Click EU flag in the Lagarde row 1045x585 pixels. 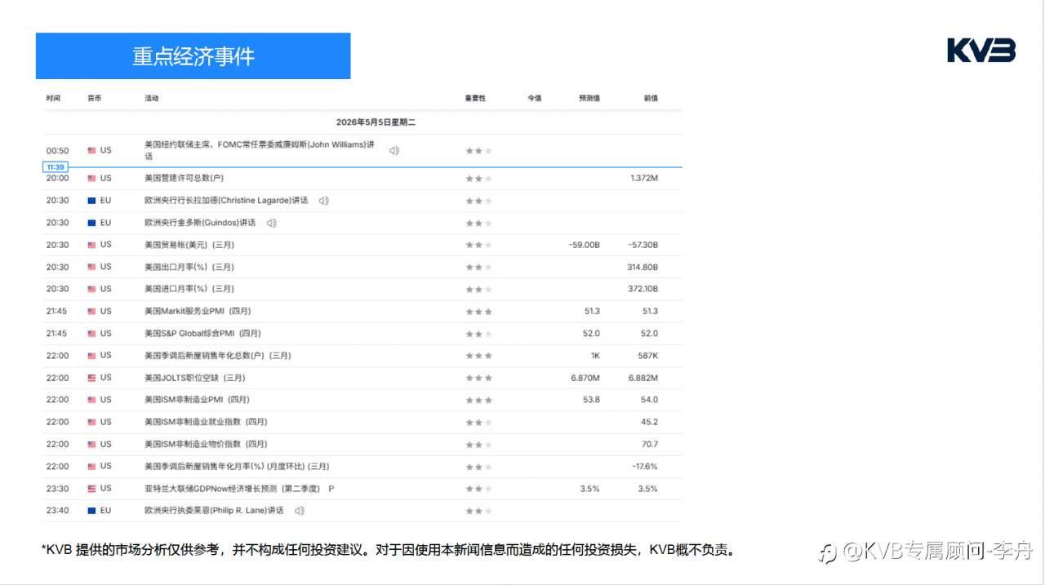click(92, 200)
